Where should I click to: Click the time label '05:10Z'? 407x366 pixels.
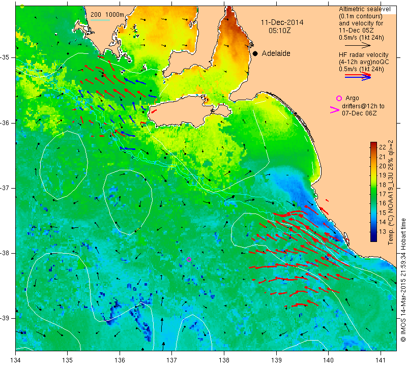(x=279, y=30)
